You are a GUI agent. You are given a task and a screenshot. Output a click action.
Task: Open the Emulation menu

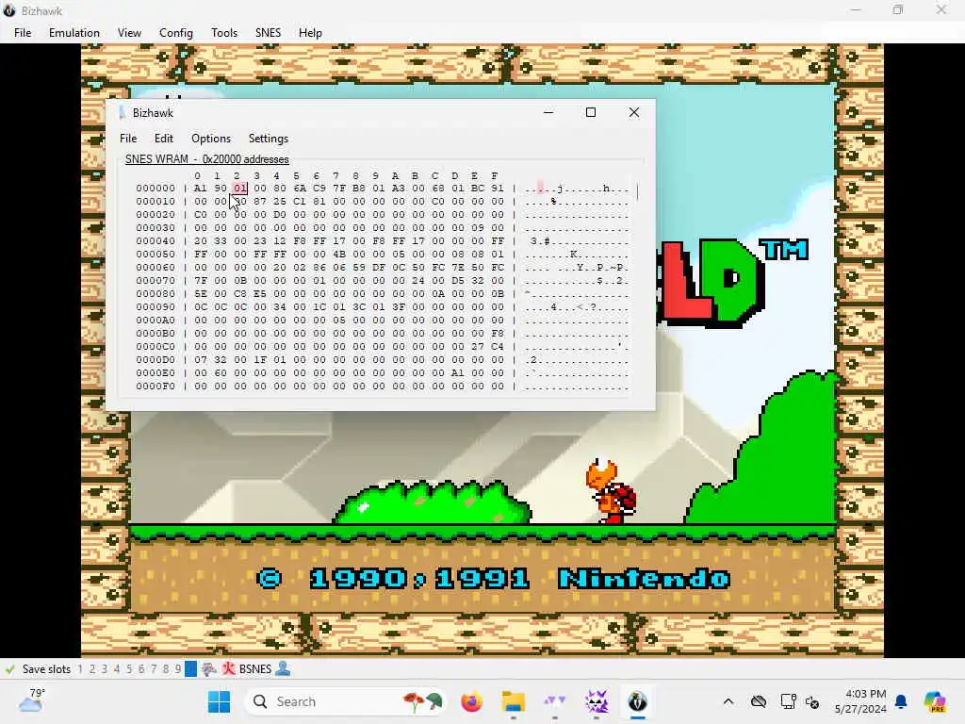click(x=74, y=33)
